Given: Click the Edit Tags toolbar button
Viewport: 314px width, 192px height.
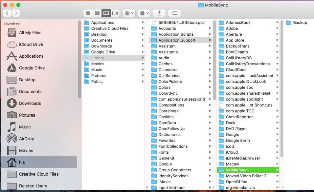Looking at the screenshot, I should point(174,13).
